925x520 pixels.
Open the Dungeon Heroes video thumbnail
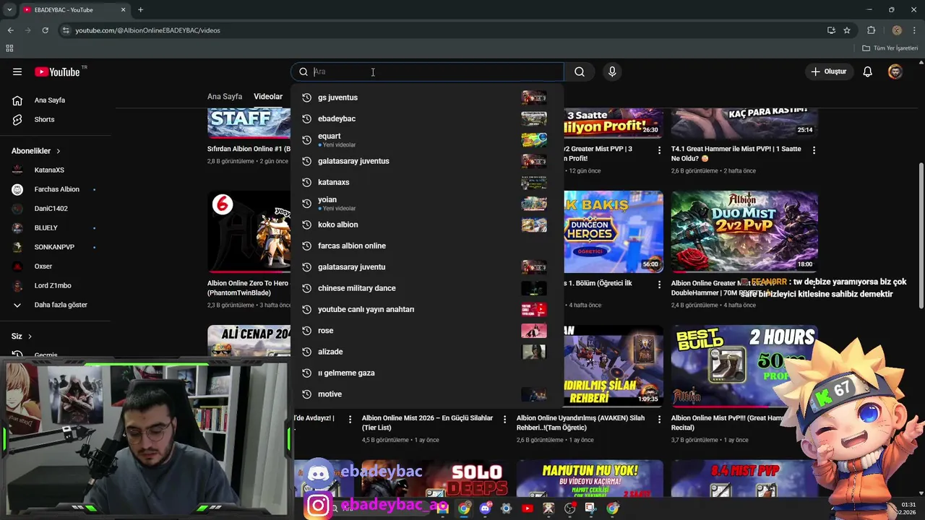pyautogui.click(x=613, y=231)
